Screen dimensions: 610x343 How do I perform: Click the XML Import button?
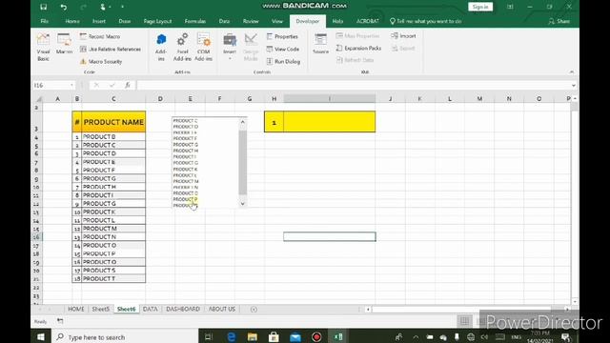[403, 36]
